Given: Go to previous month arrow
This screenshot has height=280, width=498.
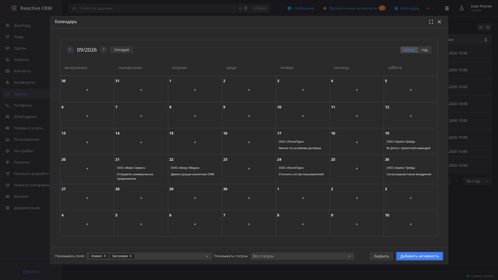Looking at the screenshot, I should [x=70, y=50].
